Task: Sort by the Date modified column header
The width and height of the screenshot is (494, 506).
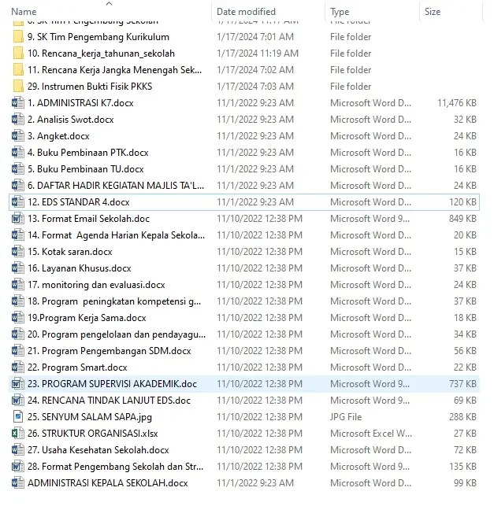Action: coord(246,12)
